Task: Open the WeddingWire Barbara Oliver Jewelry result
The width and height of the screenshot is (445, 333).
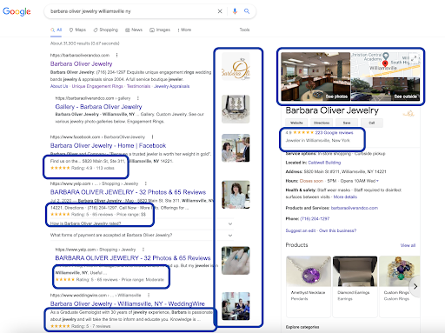Action: (128, 303)
